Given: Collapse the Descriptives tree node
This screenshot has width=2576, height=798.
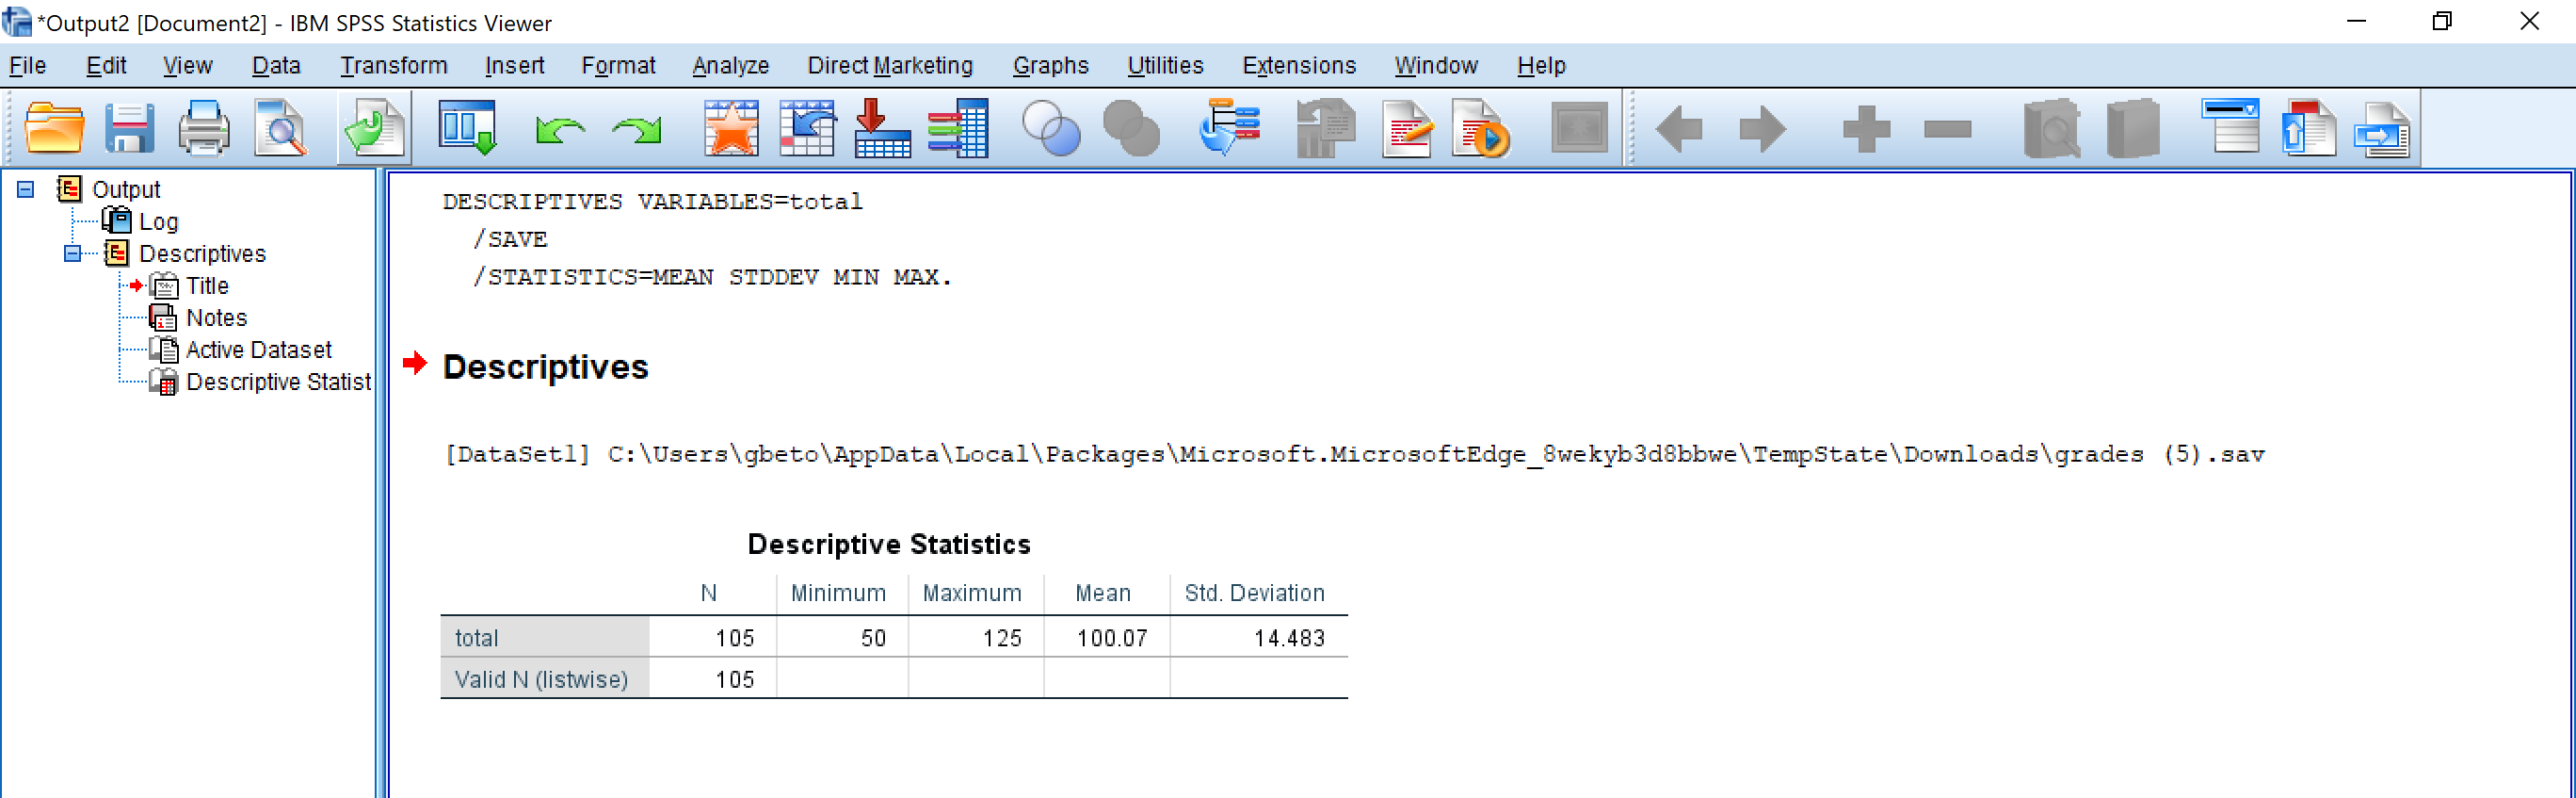Looking at the screenshot, I should point(72,253).
